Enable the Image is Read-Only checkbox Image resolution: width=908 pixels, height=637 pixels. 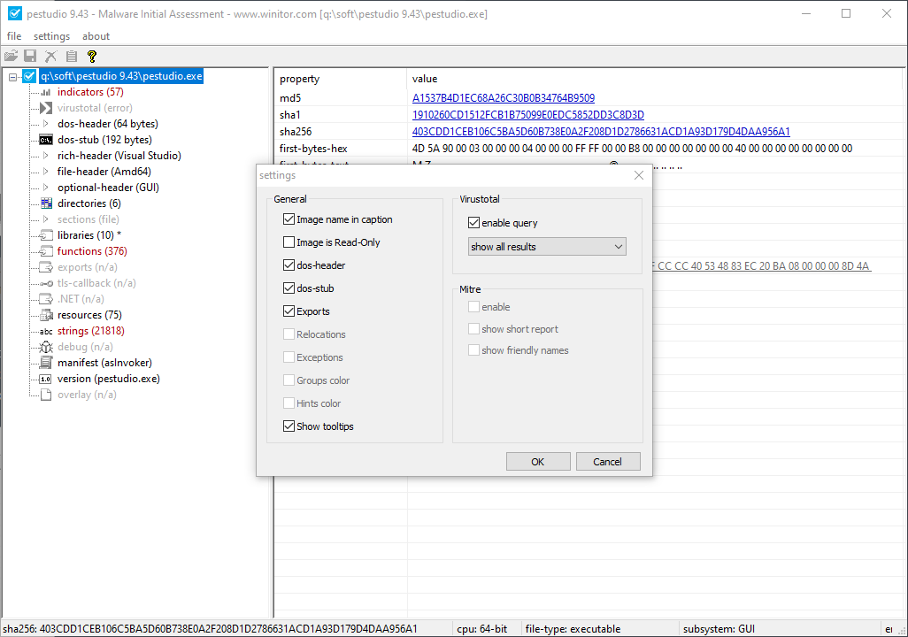pyautogui.click(x=289, y=242)
